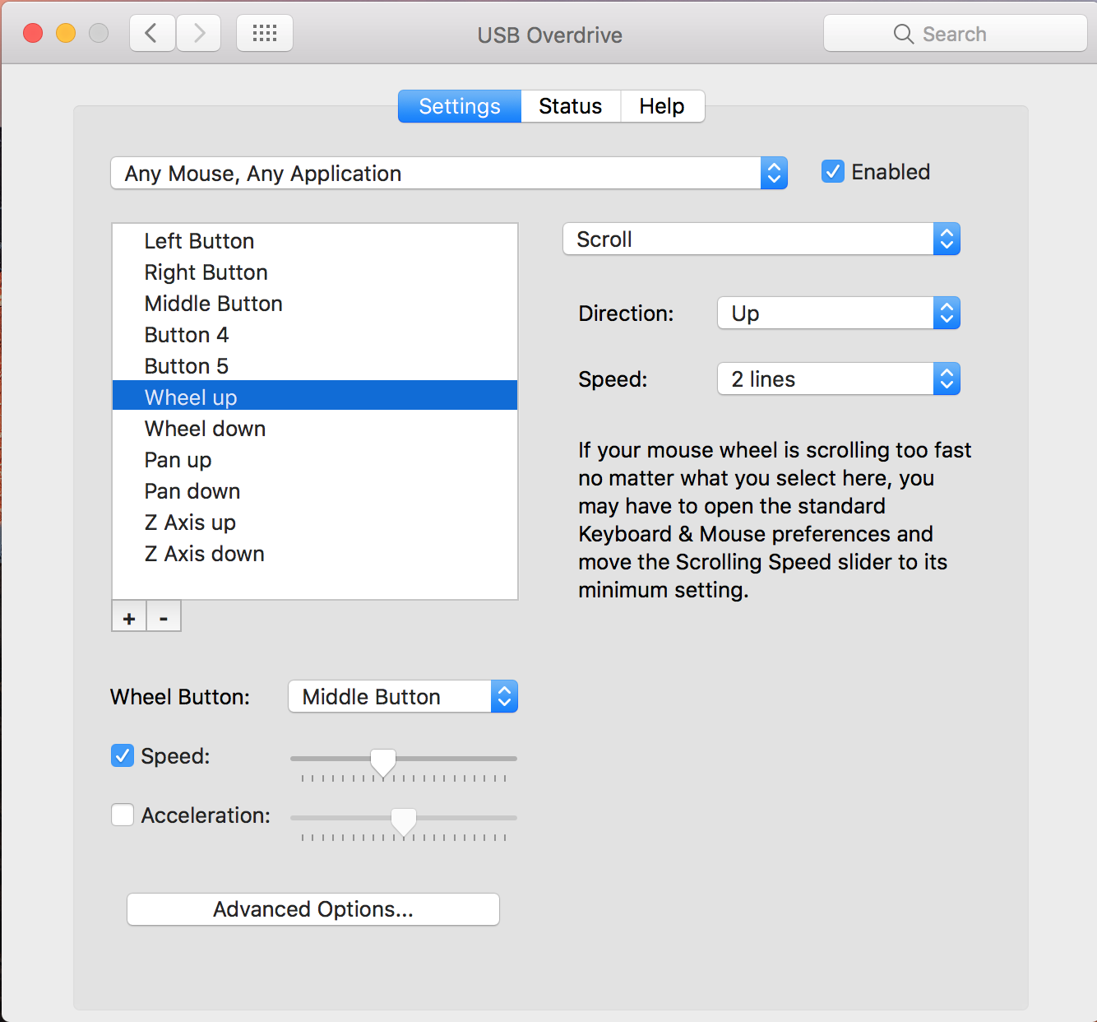
Task: Select Middle Button in the list
Action: coord(315,304)
